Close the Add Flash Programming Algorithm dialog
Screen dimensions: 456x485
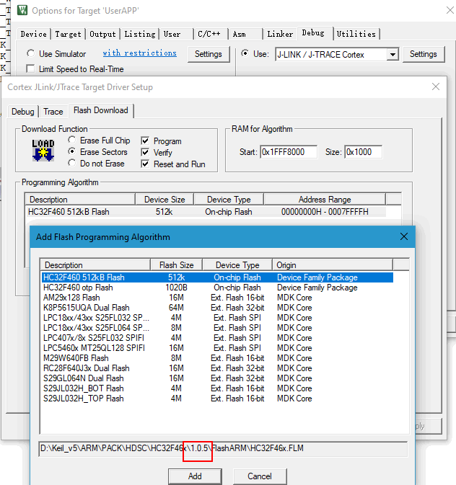tap(403, 236)
